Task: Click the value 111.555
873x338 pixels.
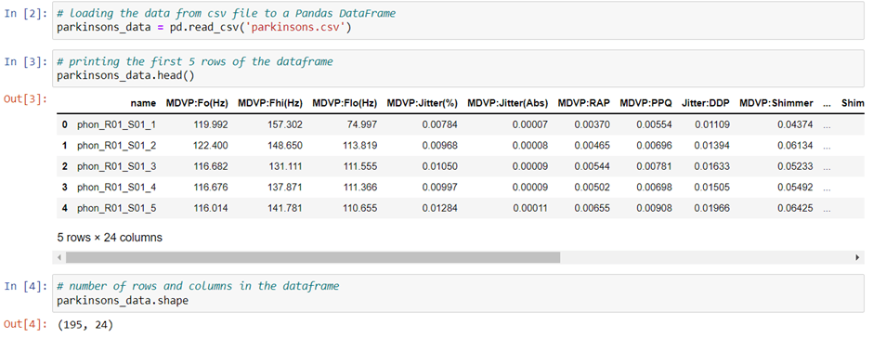Action: coord(361,166)
